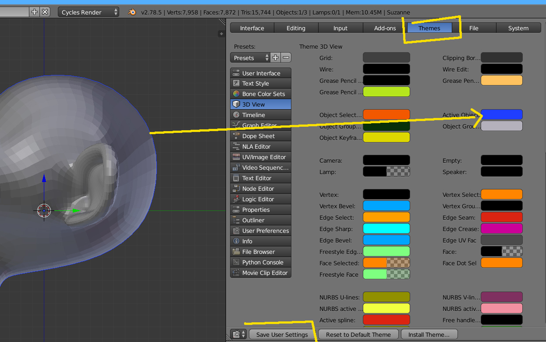Switch to the Interface tab

point(252,28)
